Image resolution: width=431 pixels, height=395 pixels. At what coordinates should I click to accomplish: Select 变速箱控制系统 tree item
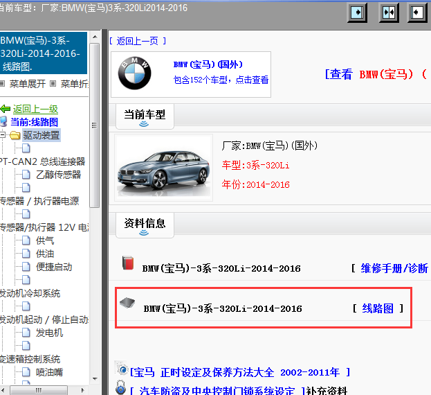pos(30,359)
